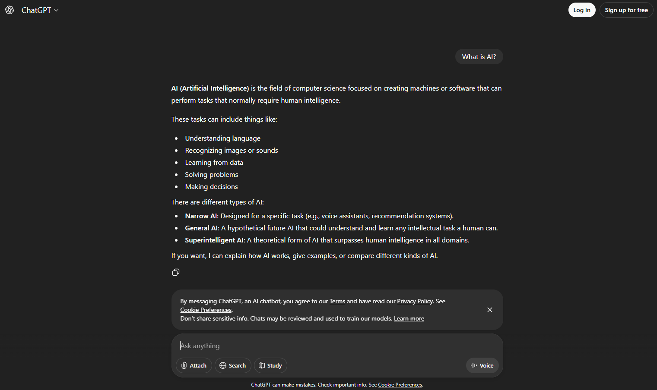Copy ChatGPT's response using the copy icon
Image resolution: width=657 pixels, height=390 pixels.
[176, 272]
